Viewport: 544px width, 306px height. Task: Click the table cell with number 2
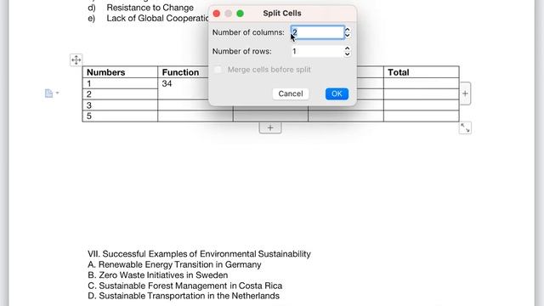click(x=120, y=94)
